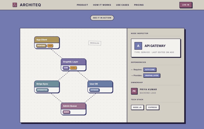Select the Admin Queue node
This screenshot has width=204, height=129.
(x=73, y=109)
